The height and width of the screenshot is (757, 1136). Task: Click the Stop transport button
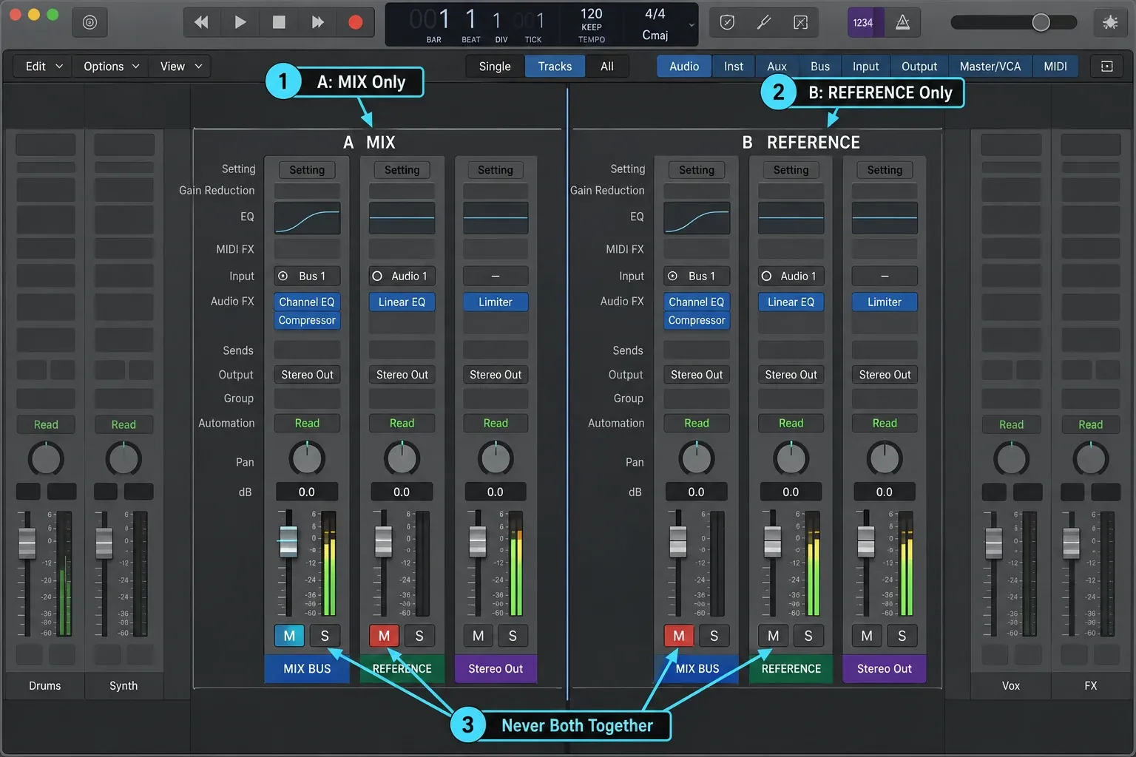(x=279, y=22)
